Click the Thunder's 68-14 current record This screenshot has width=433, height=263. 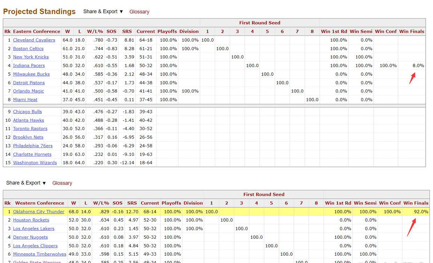pos(150,212)
